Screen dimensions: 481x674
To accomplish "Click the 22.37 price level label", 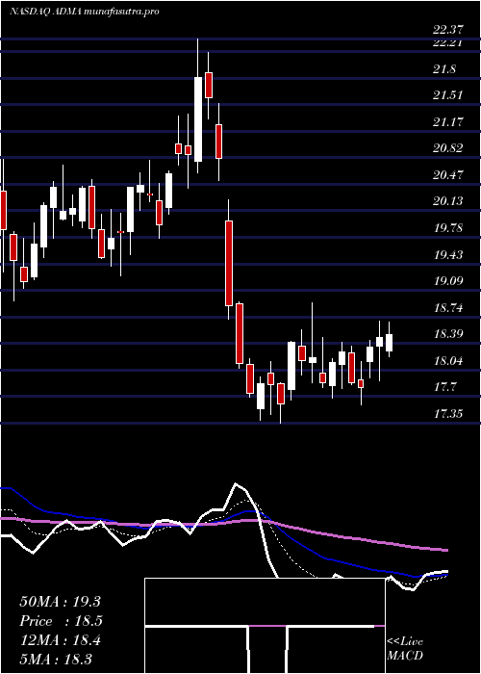I will [448, 30].
